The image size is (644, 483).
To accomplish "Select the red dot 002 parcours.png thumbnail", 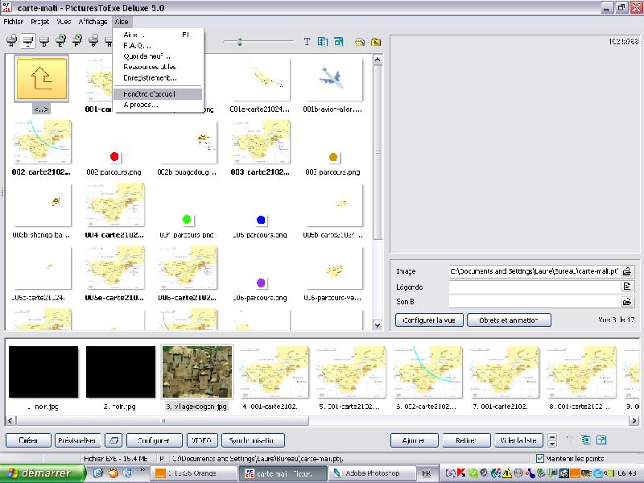I will click(x=114, y=156).
